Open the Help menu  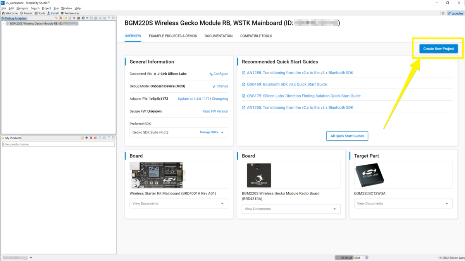click(77, 8)
